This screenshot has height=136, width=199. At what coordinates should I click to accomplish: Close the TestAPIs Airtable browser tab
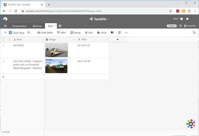42,5
